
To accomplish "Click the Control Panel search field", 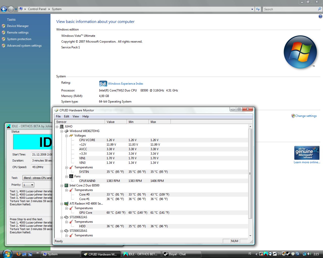I will point(290,9).
